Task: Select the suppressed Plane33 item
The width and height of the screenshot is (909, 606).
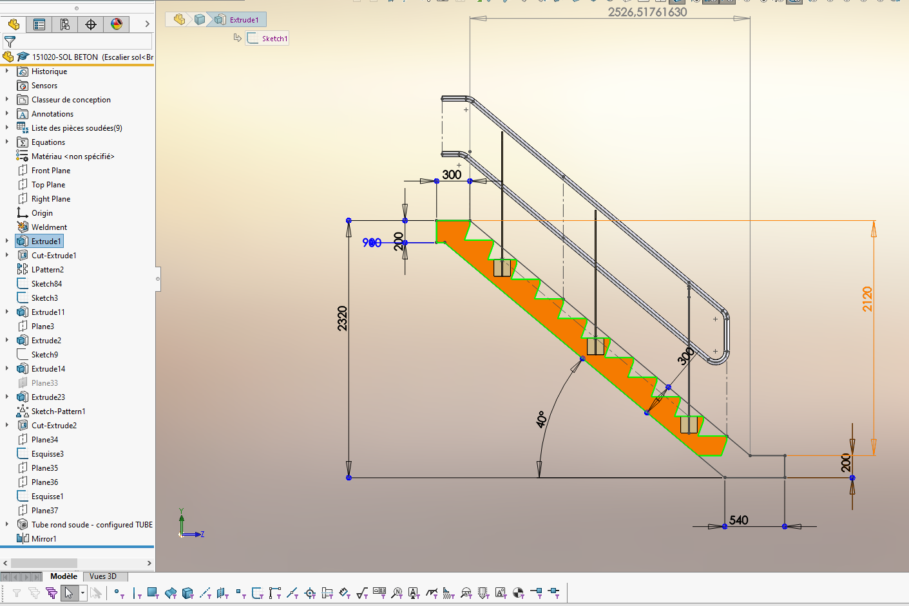Action: pos(44,383)
